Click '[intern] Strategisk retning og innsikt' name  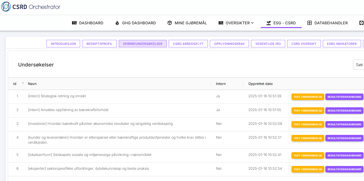57,96
